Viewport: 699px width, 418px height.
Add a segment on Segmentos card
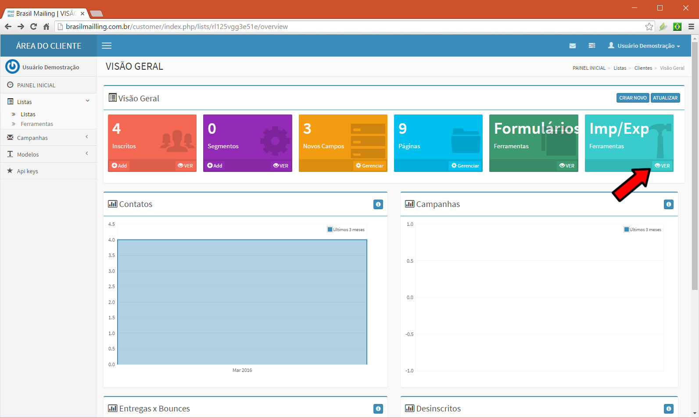(215, 166)
